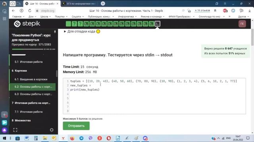Toggle fullscreen mode in Stepik sidebar
The width and height of the screenshot is (254, 142).
click(15, 130)
